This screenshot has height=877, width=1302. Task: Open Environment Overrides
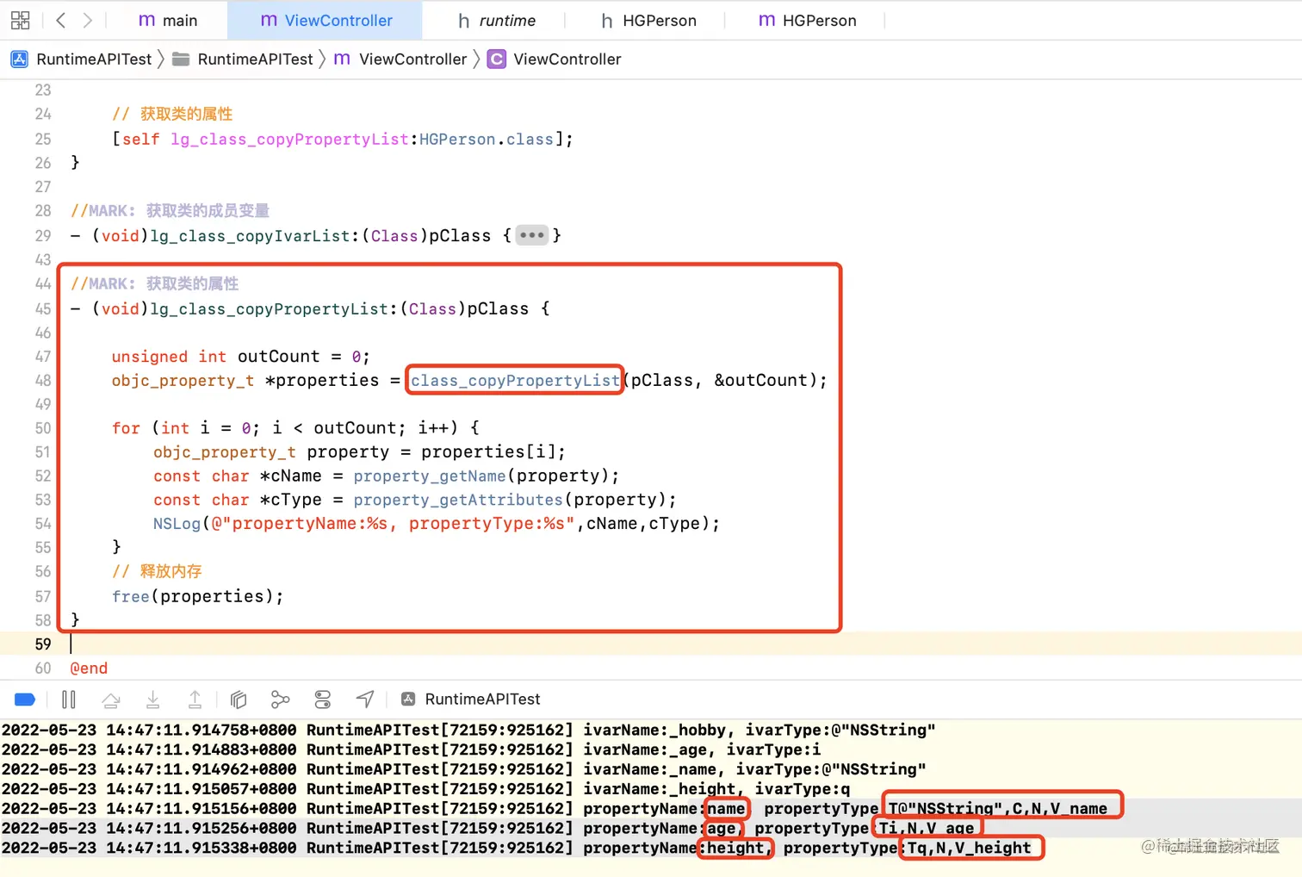(323, 700)
